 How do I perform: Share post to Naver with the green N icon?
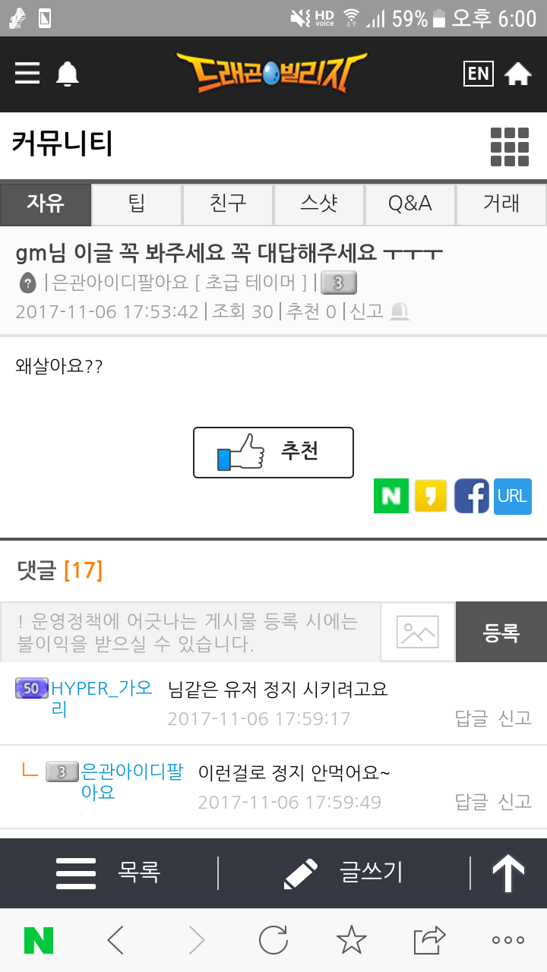pyautogui.click(x=391, y=496)
